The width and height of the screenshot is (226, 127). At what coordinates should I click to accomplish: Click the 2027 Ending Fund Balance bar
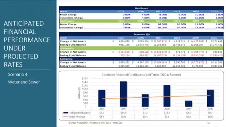[x=145, y=101]
